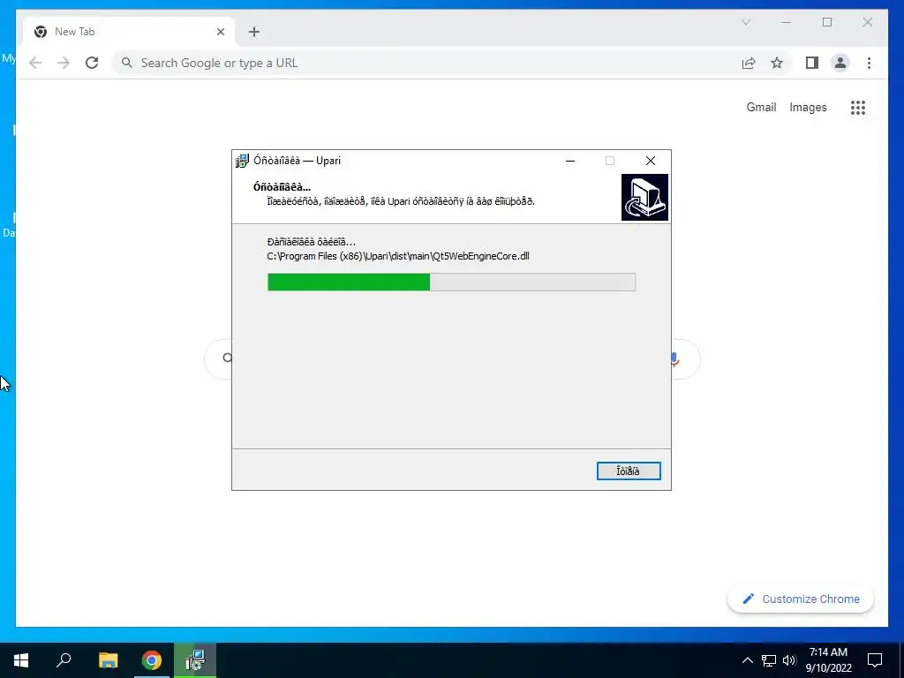Show hidden tray icons chevron
The height and width of the screenshot is (678, 904).
[747, 660]
